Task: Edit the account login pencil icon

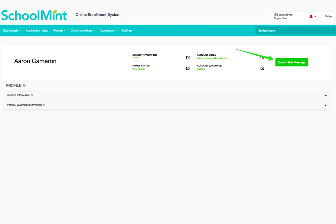Action: coord(262,58)
